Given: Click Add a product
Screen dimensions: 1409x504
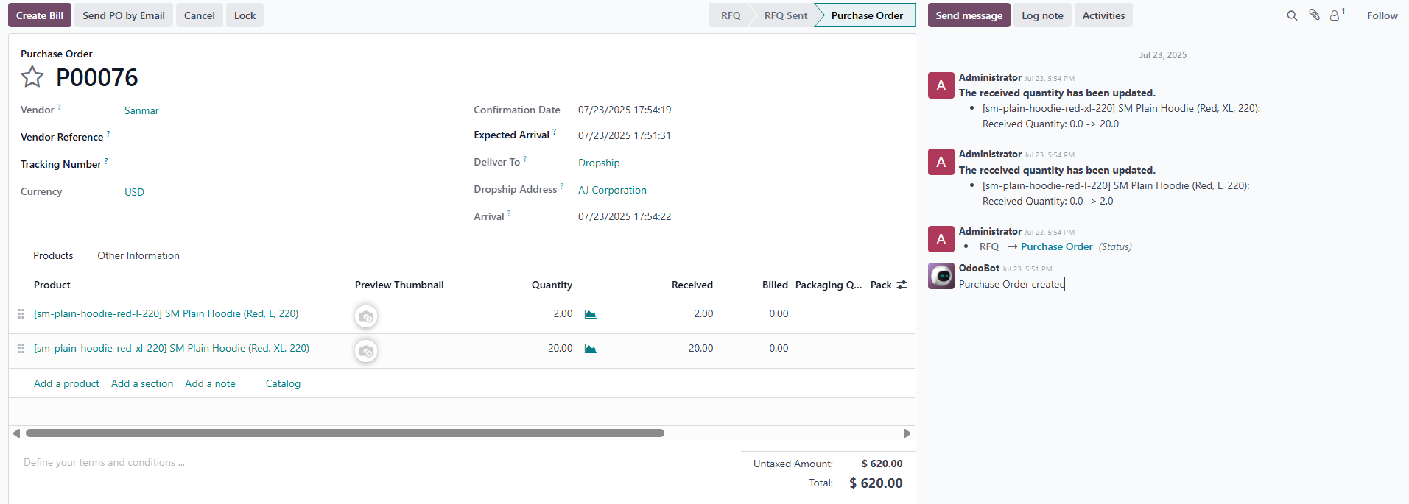Looking at the screenshot, I should coord(66,383).
